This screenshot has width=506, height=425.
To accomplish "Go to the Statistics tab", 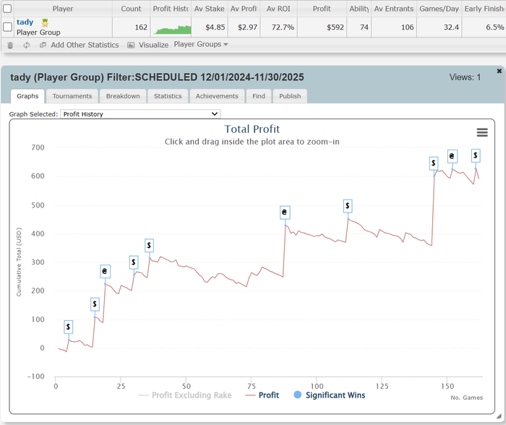I will tap(168, 96).
